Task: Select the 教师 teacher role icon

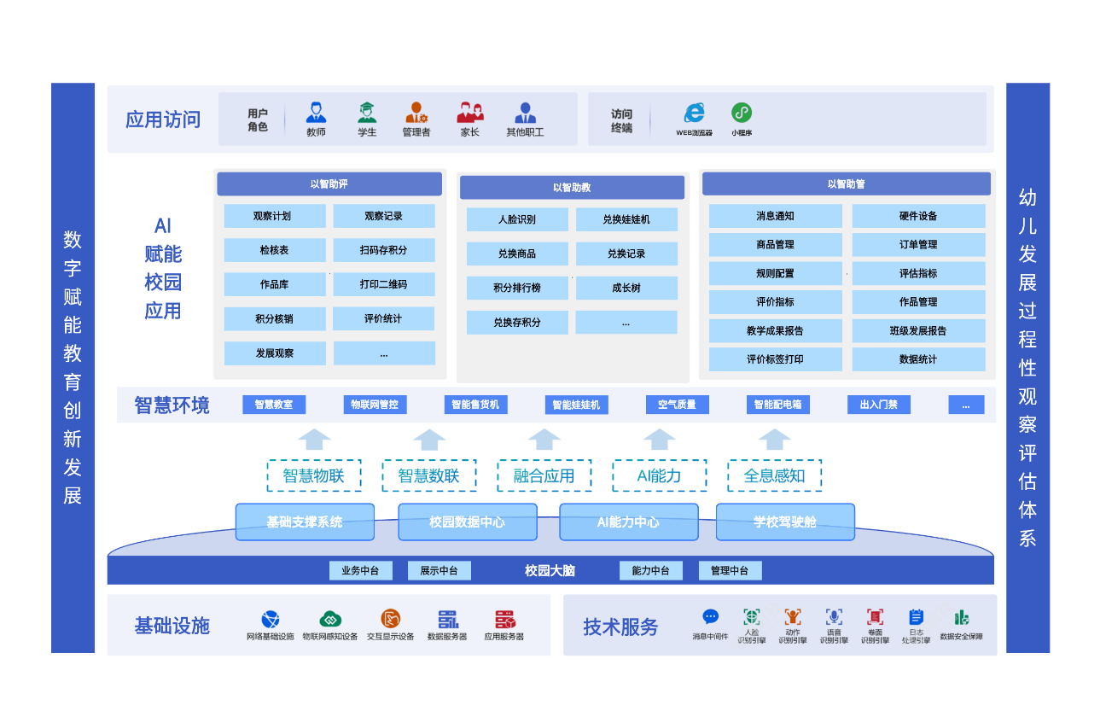Action: tap(317, 112)
